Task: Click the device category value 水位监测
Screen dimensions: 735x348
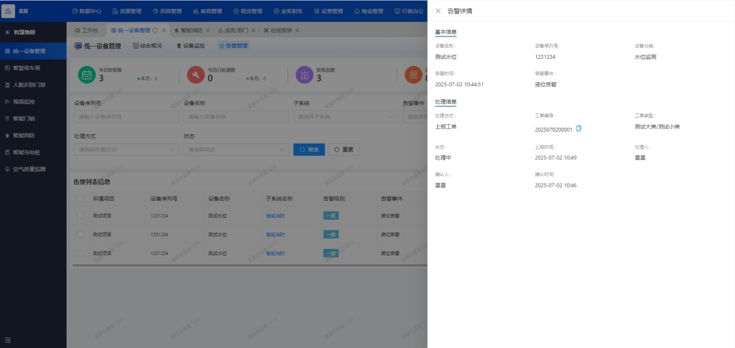Action: [645, 57]
